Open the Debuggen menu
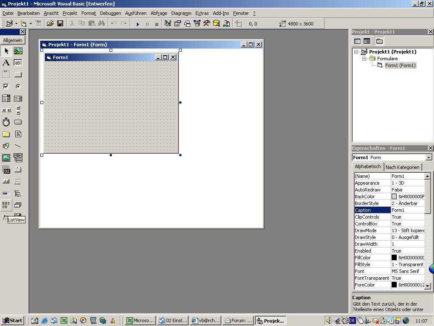 pos(110,13)
